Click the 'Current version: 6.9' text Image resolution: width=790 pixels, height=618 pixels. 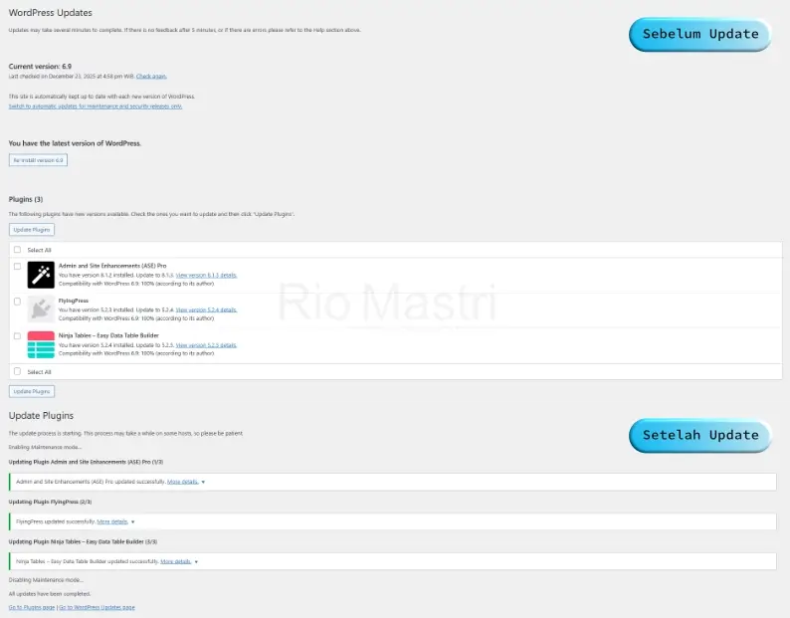(x=41, y=66)
